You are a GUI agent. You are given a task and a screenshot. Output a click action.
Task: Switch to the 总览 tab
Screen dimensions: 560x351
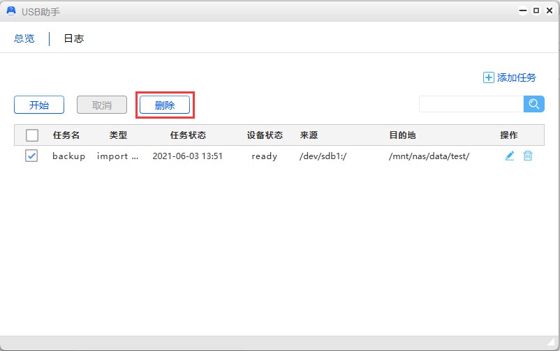point(24,39)
